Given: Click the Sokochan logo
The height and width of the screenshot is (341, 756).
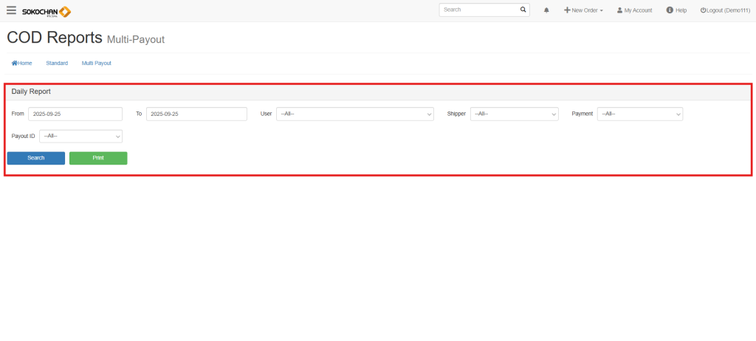Looking at the screenshot, I should click(x=47, y=11).
